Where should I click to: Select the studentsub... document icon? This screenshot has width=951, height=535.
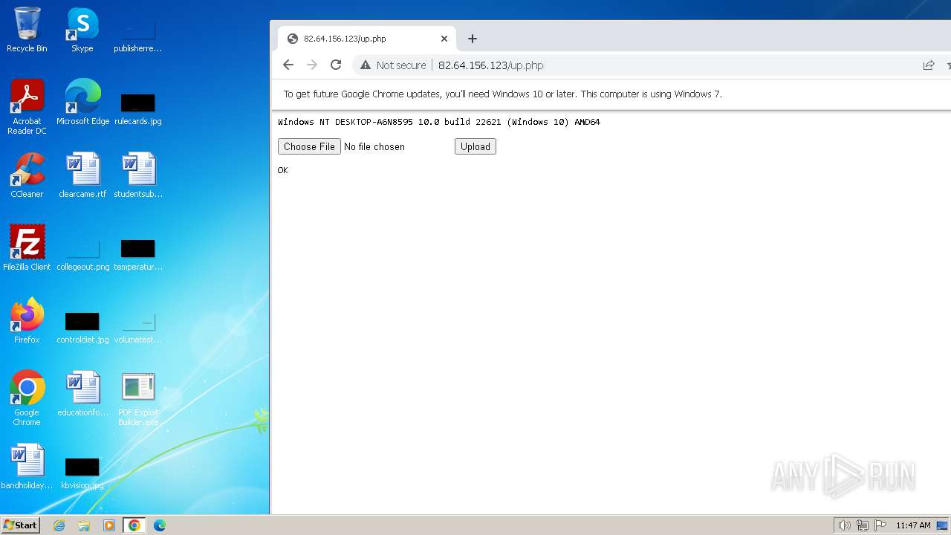pos(138,175)
